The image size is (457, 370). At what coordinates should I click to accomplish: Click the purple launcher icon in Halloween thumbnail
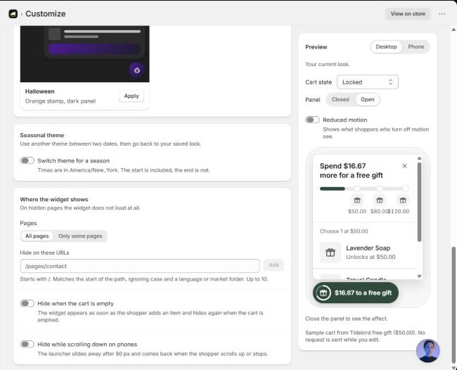pyautogui.click(x=137, y=70)
